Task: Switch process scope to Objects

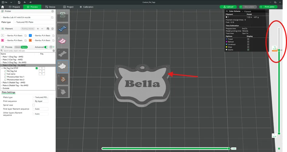Action: pos(24,47)
